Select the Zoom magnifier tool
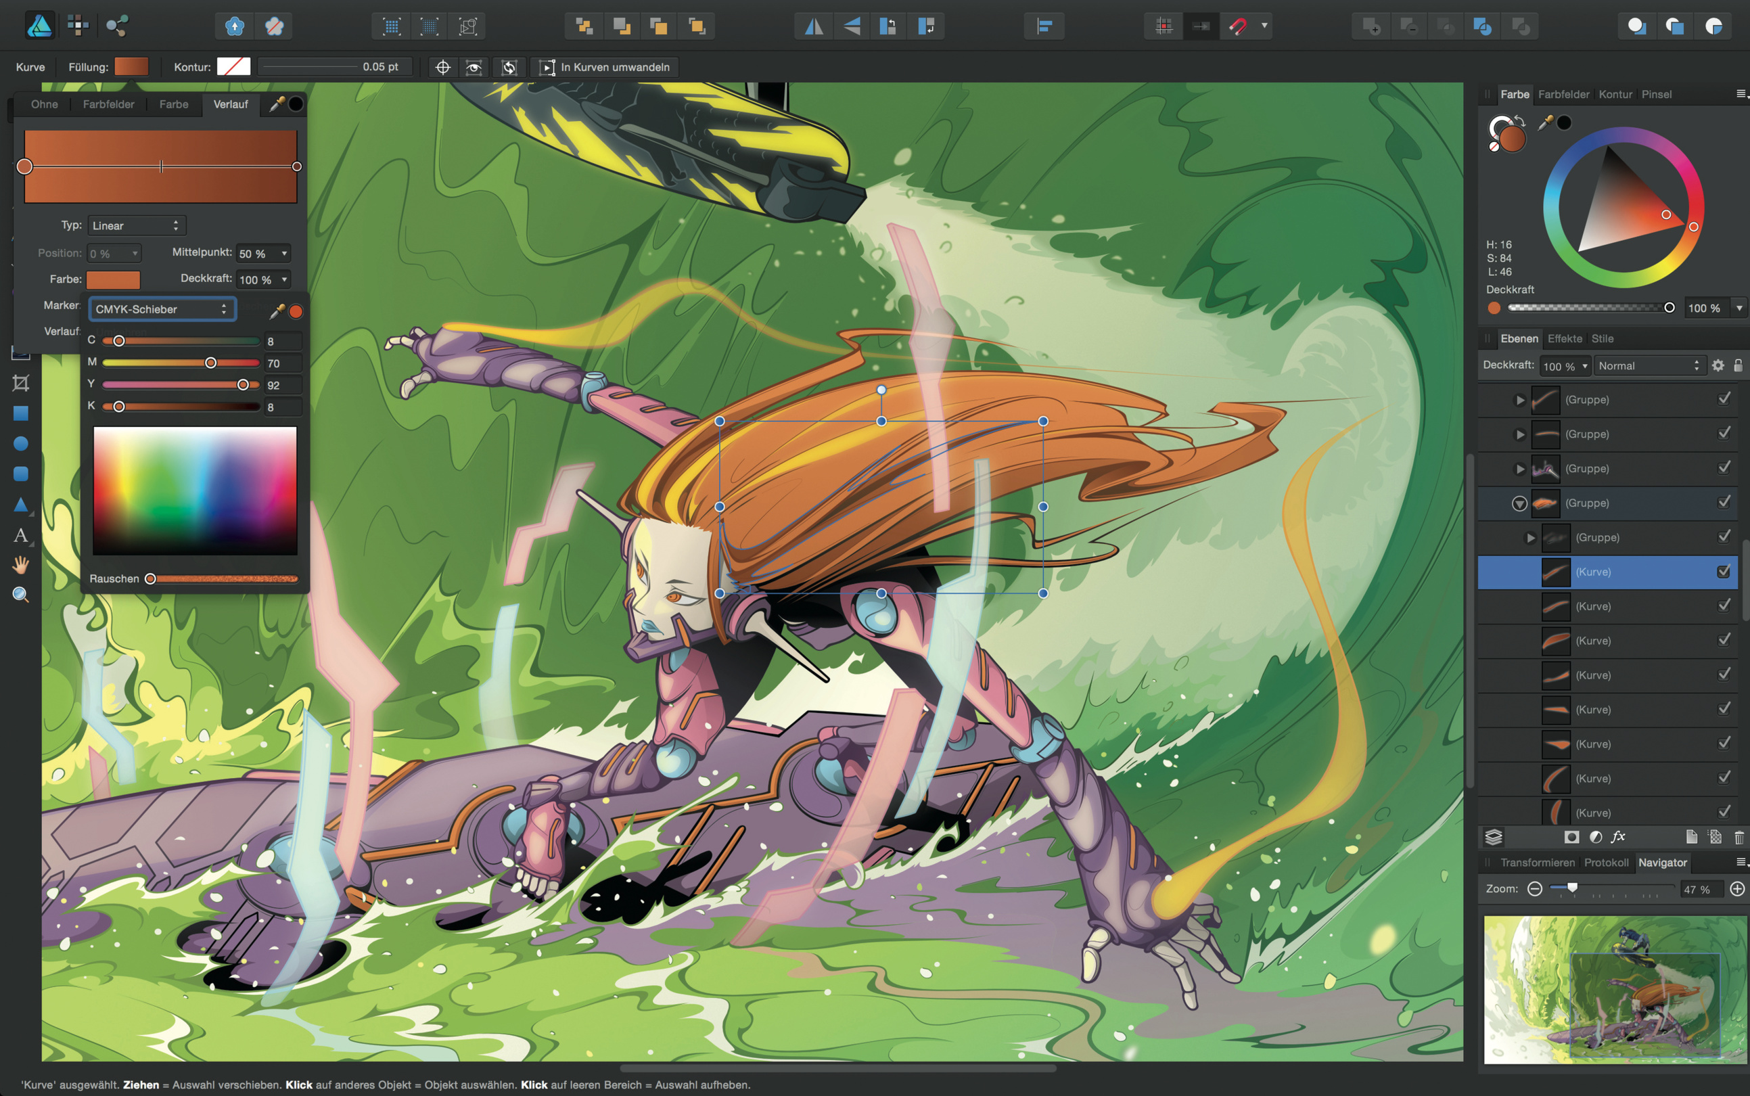 point(20,595)
